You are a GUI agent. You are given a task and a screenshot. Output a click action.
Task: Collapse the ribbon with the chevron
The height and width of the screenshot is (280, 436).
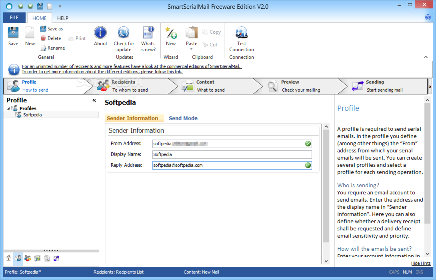pyautogui.click(x=426, y=57)
